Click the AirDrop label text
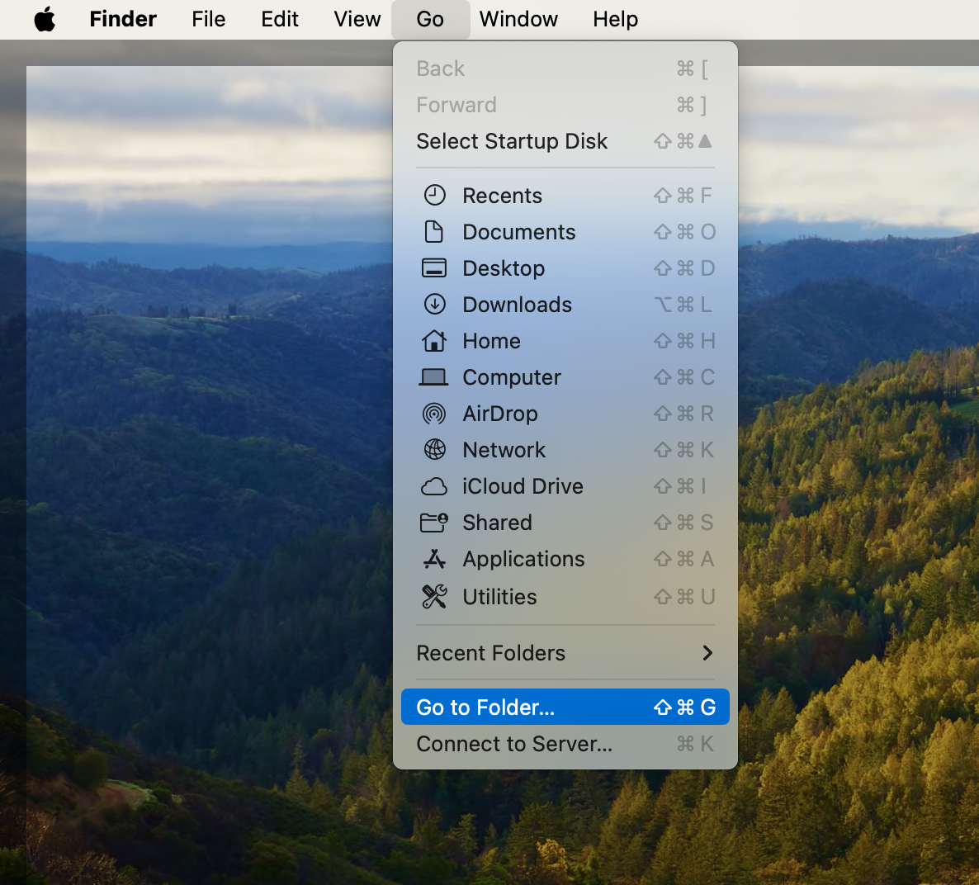The width and height of the screenshot is (979, 885). (x=499, y=414)
